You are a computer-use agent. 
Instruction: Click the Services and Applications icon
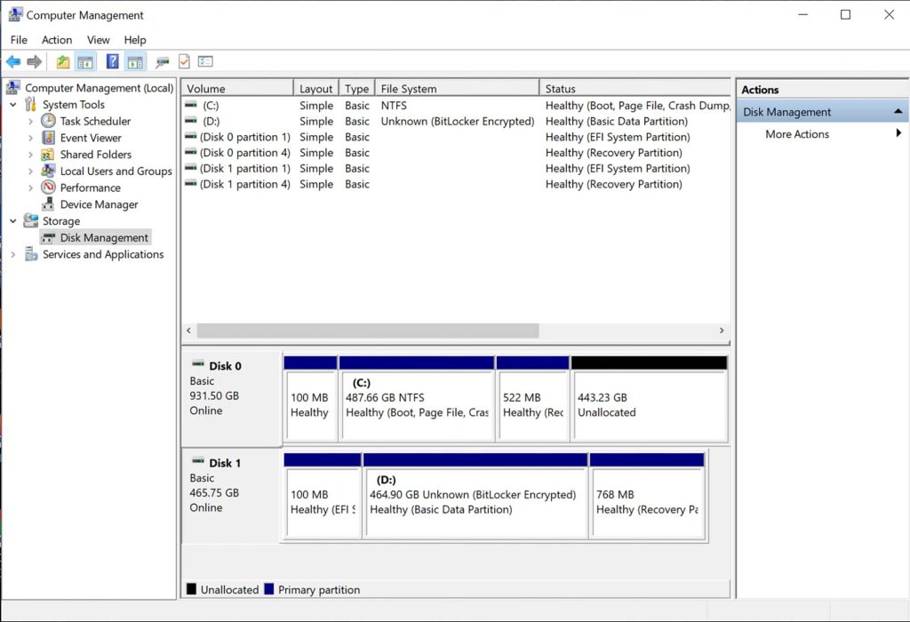click(31, 254)
